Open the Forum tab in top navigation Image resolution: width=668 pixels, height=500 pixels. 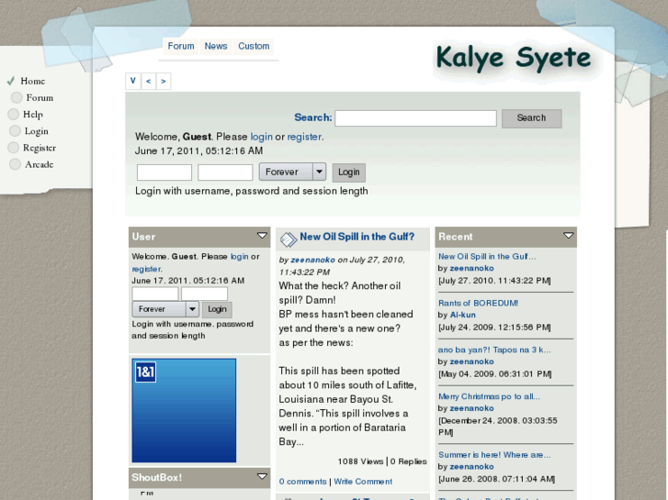[x=181, y=46]
